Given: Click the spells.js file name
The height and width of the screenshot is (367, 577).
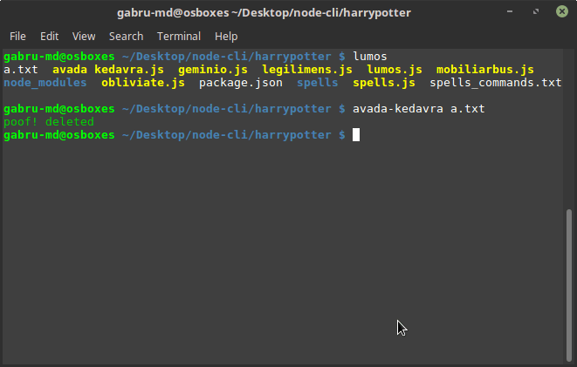Looking at the screenshot, I should (x=384, y=83).
